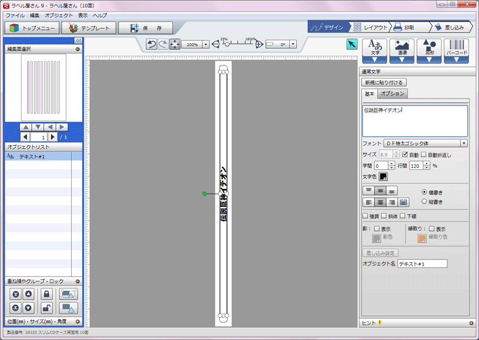Move editing face left with left arrow
479x340 pixels.
coord(50,127)
